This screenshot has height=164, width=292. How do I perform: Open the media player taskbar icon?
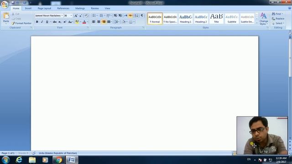(x=45, y=160)
